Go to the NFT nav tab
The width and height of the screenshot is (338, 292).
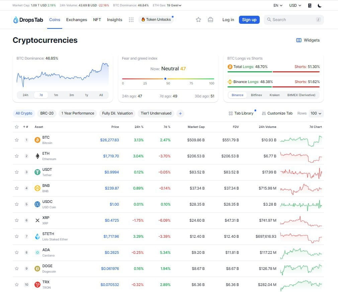(97, 20)
